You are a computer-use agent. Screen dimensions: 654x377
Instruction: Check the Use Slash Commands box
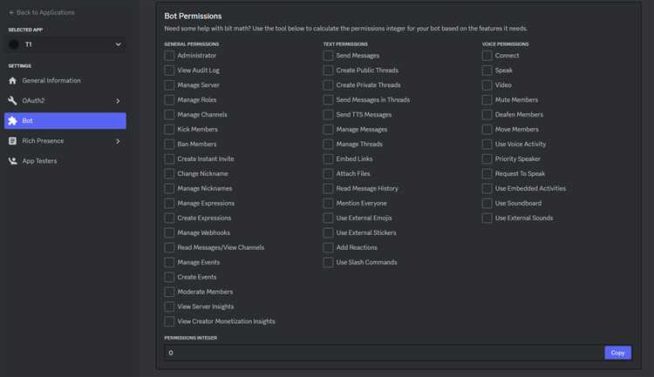point(328,262)
